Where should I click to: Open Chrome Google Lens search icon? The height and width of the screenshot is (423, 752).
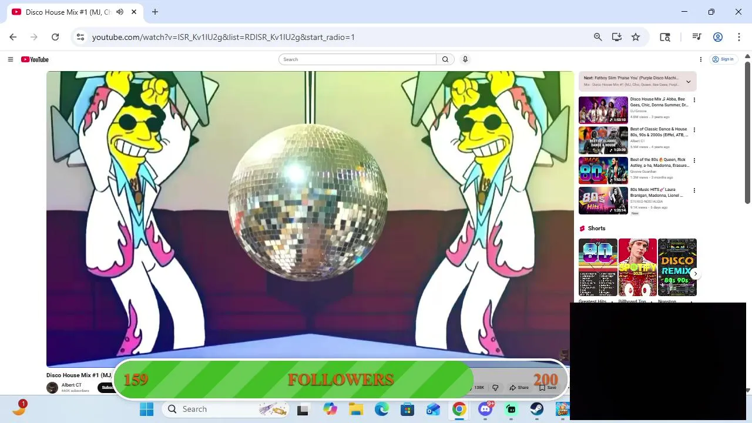click(x=665, y=37)
